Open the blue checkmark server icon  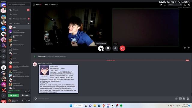(4, 28)
